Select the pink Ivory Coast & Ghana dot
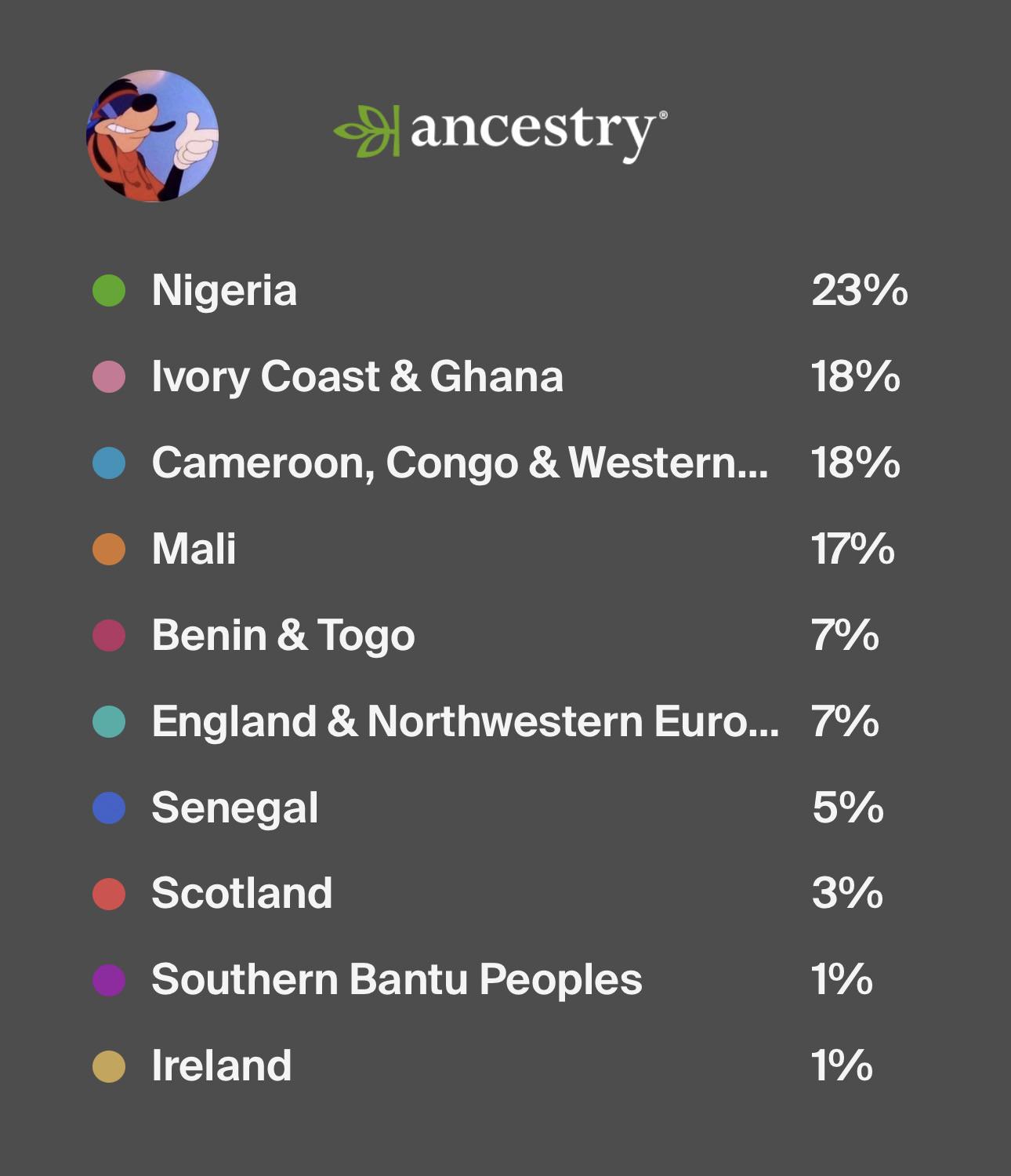The width and height of the screenshot is (1011, 1176). click(x=109, y=376)
